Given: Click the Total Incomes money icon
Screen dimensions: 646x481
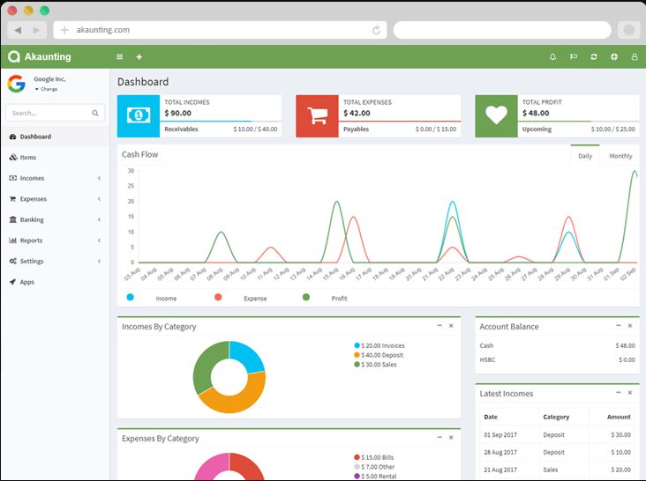Looking at the screenshot, I should (x=139, y=115).
